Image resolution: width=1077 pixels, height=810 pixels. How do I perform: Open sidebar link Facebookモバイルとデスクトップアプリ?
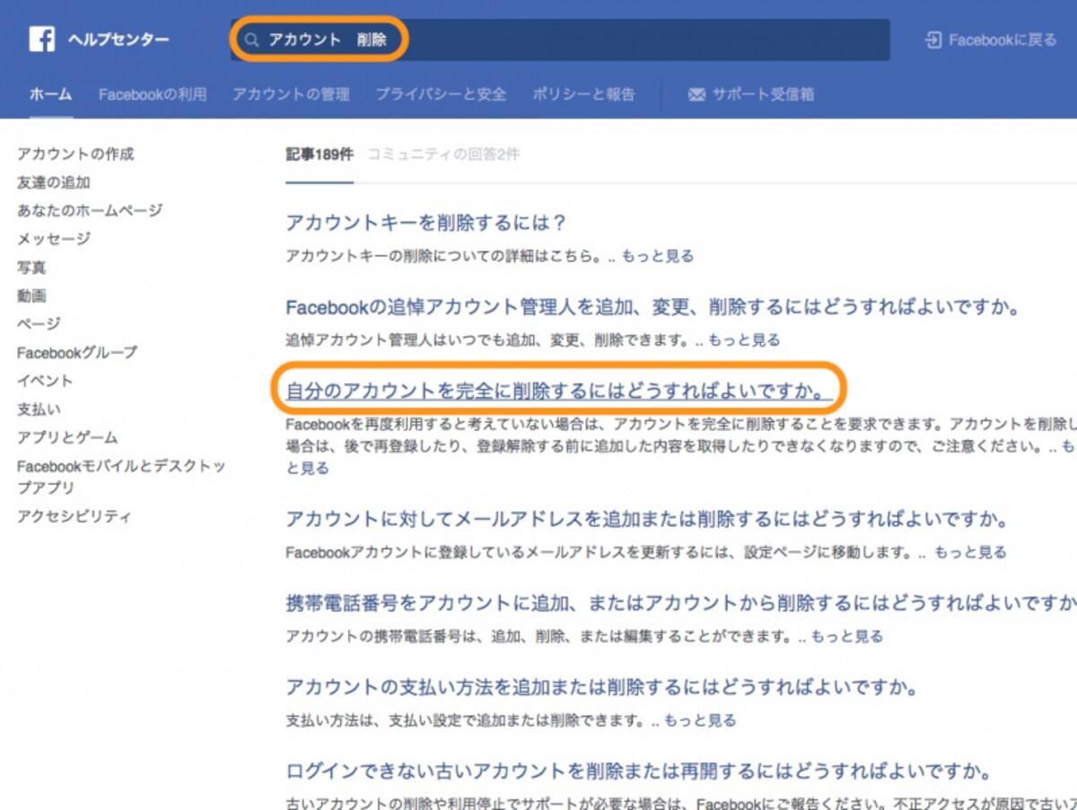[x=121, y=477]
